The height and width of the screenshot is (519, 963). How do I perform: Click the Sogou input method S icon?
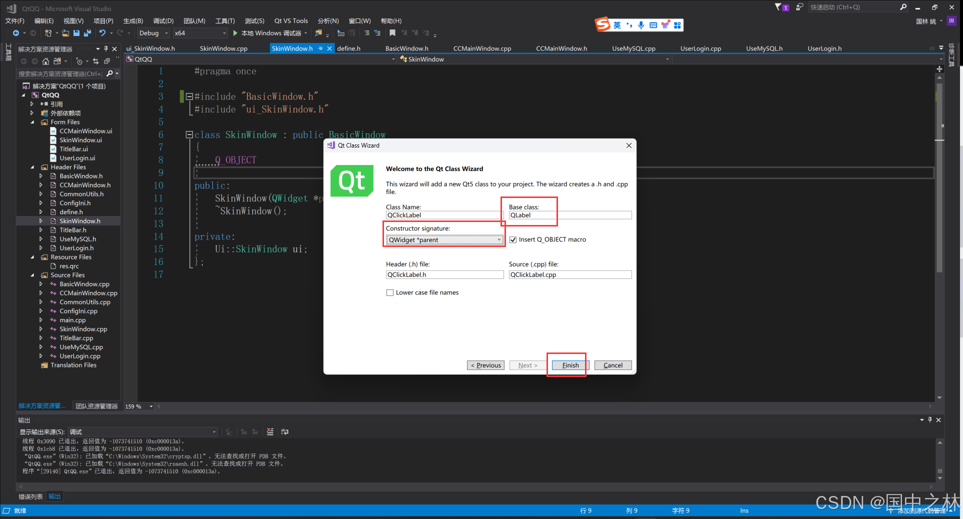click(x=602, y=24)
